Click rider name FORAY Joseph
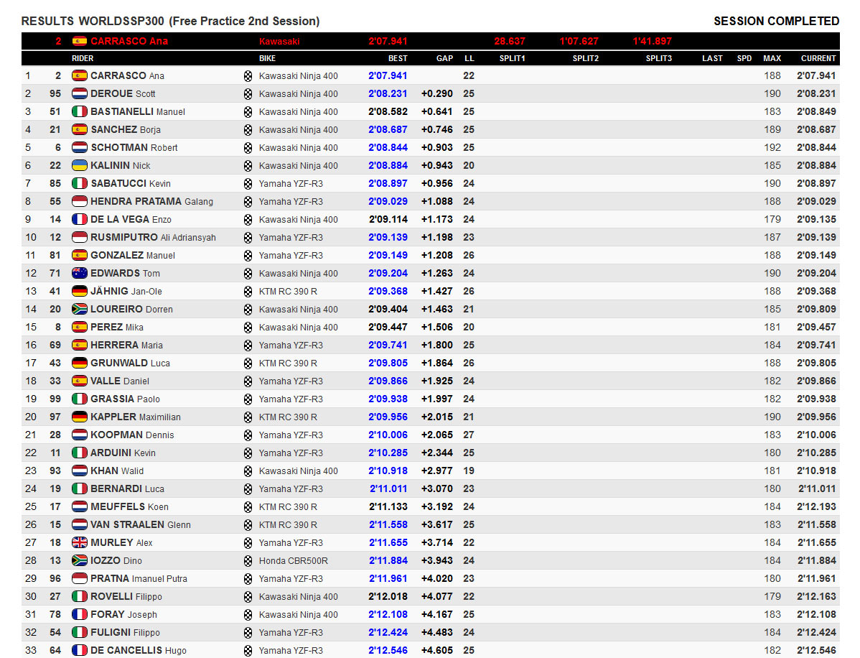The image size is (860, 658). (x=124, y=614)
